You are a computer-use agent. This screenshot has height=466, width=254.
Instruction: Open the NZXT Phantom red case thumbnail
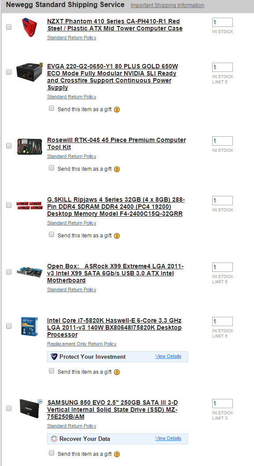coord(29,27)
